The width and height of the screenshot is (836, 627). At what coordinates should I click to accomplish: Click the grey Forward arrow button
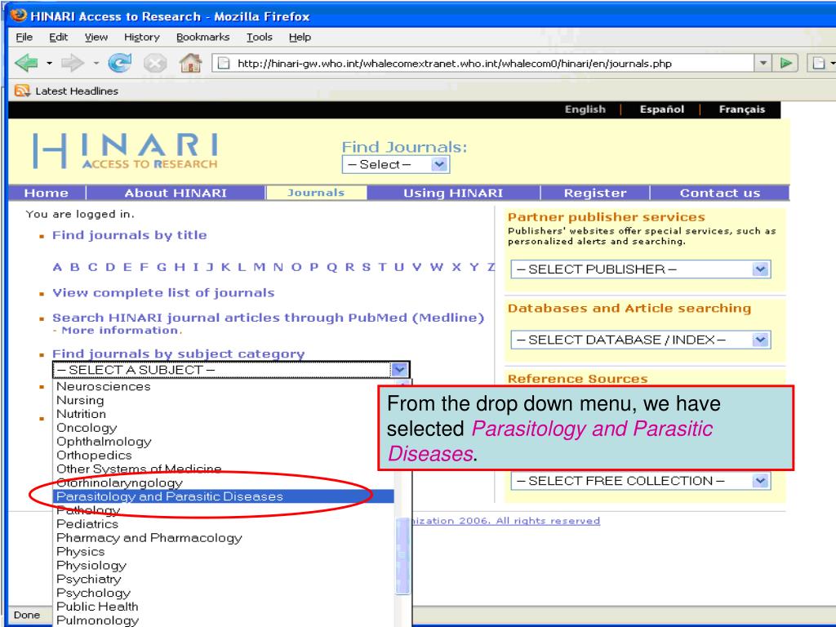click(73, 64)
